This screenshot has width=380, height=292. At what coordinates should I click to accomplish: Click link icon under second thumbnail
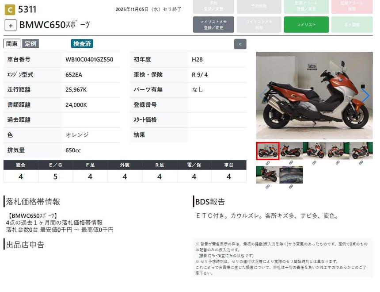(291, 163)
